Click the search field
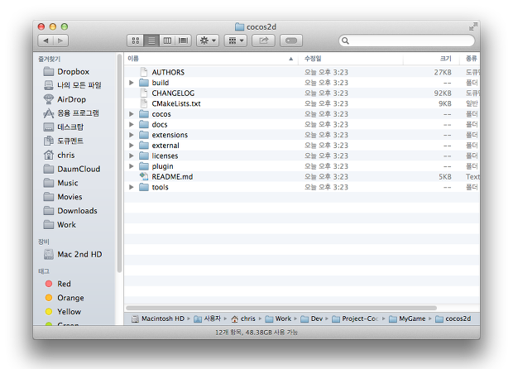 406,41
